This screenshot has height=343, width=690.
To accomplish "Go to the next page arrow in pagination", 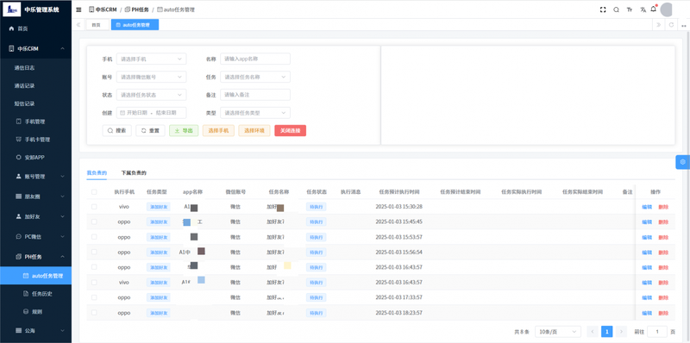I will click(x=621, y=332).
